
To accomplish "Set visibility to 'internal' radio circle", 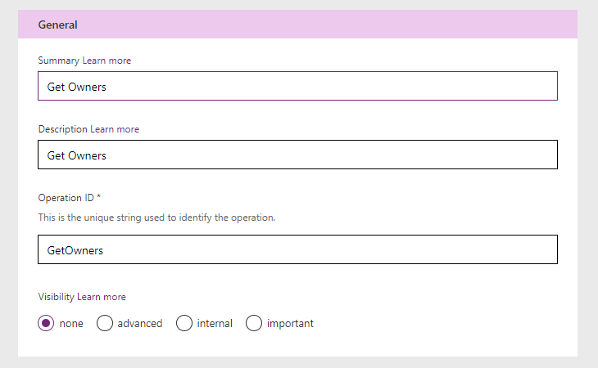I will point(184,323).
